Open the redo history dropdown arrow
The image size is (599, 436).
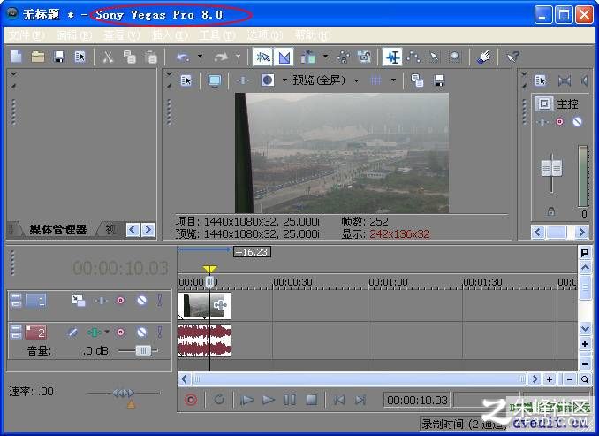238,57
